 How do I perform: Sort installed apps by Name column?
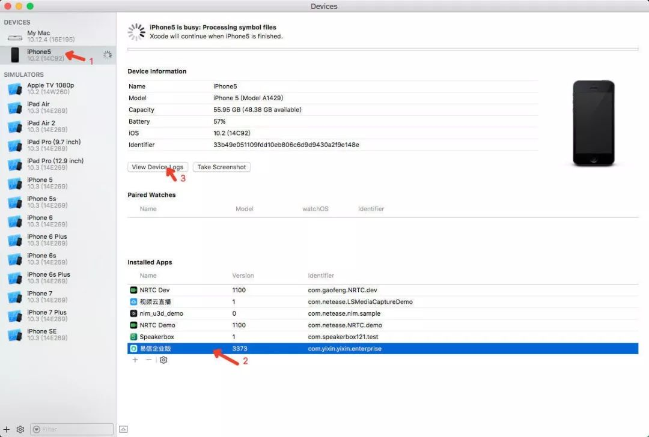tap(148, 276)
